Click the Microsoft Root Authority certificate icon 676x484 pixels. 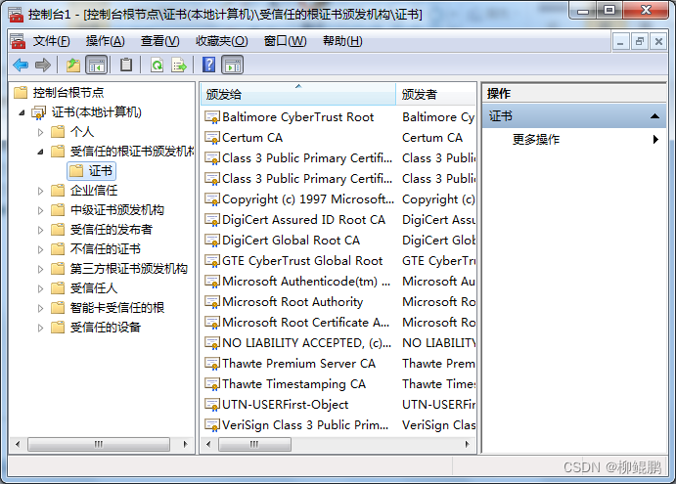click(x=212, y=302)
